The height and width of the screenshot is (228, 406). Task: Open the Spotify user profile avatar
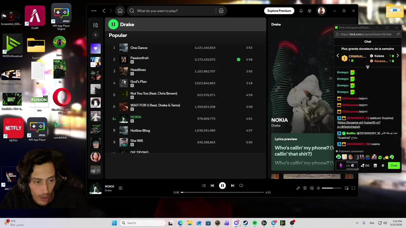pyautogui.click(x=321, y=11)
